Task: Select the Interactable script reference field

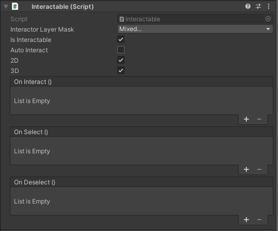Action: (195, 19)
